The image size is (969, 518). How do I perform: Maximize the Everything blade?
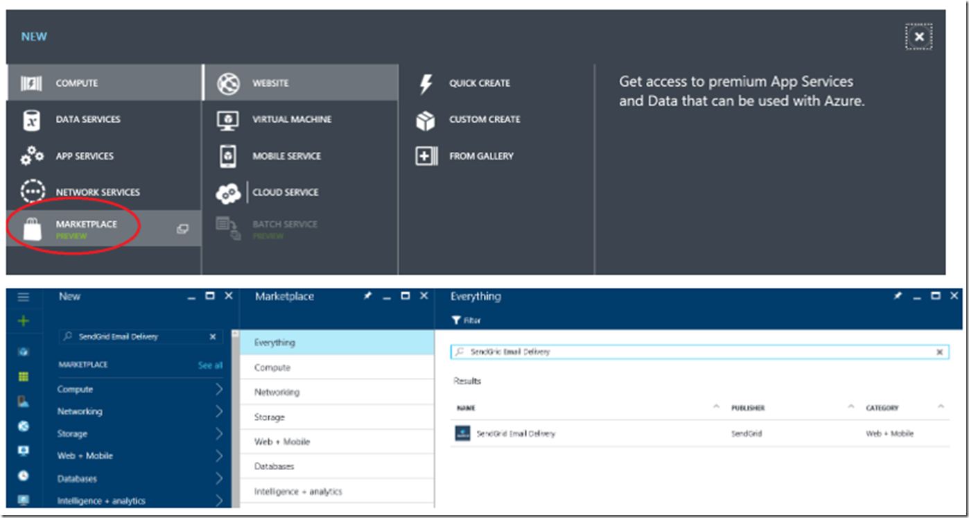pyautogui.click(x=936, y=296)
